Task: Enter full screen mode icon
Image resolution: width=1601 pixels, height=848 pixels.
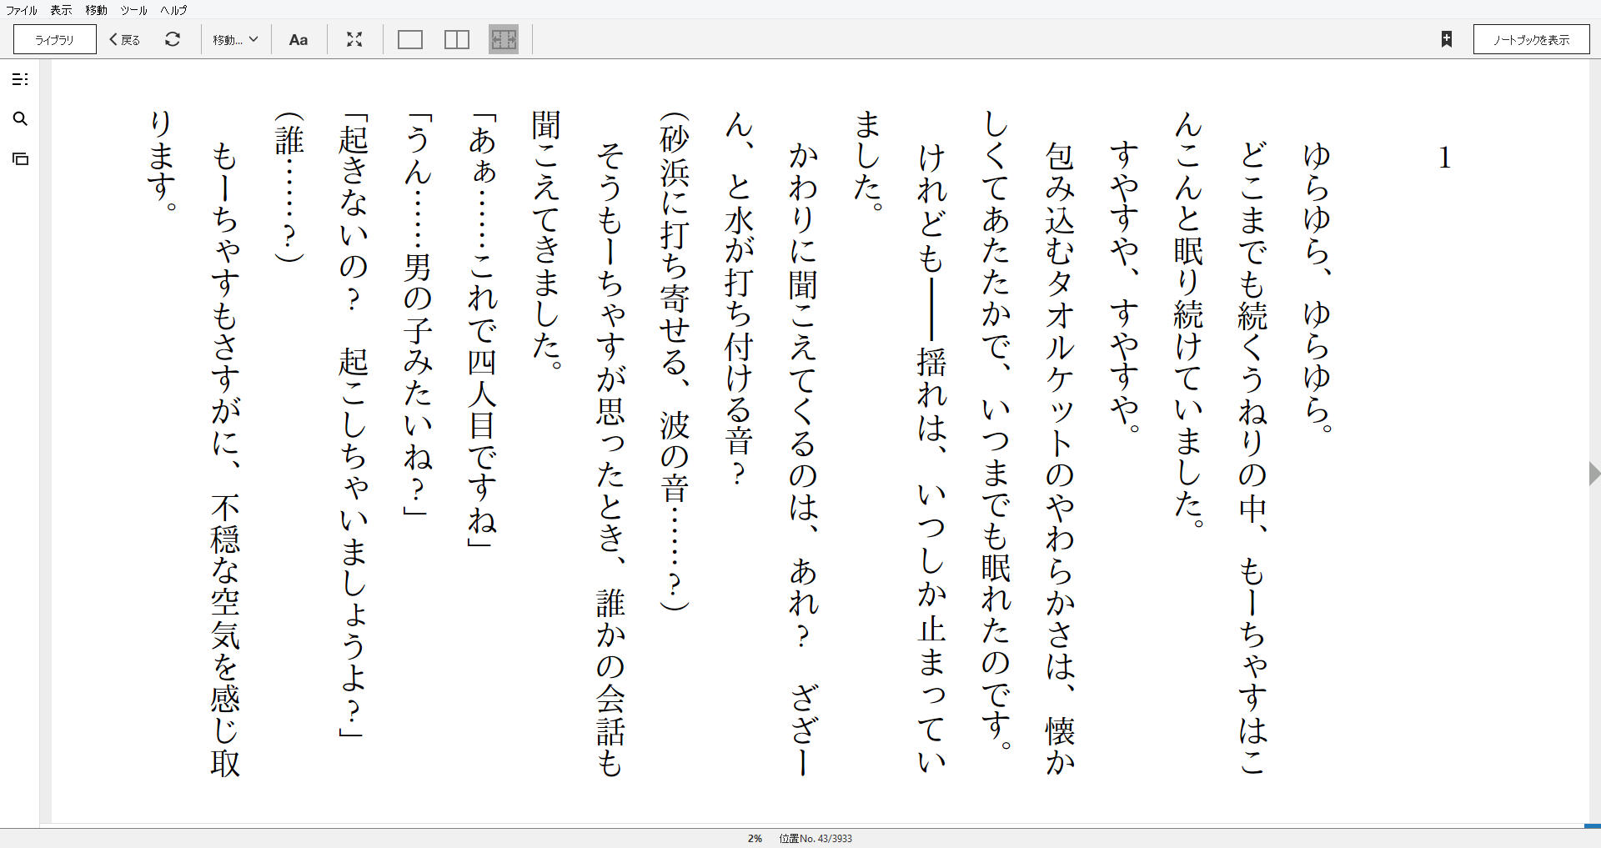Action: point(354,39)
